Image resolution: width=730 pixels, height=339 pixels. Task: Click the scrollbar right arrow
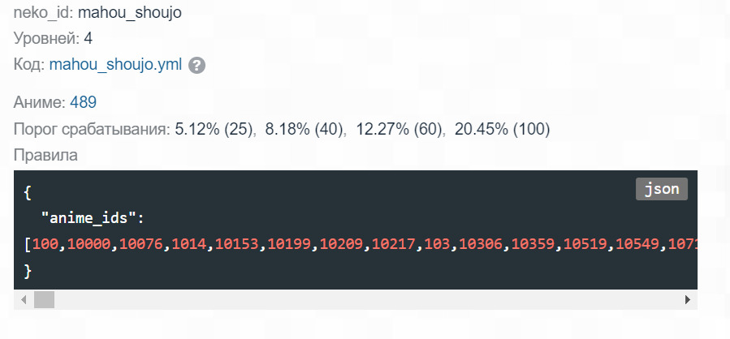(x=689, y=300)
